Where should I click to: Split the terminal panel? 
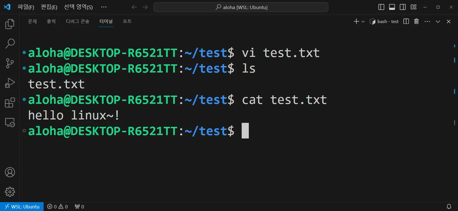[406, 21]
